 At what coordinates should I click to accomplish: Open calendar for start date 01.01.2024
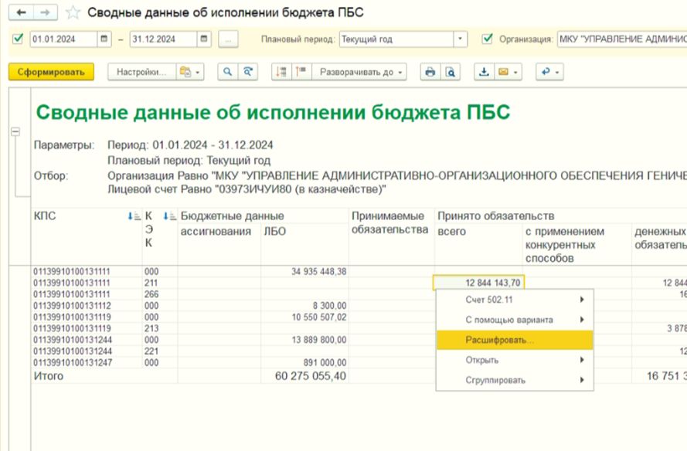[104, 39]
